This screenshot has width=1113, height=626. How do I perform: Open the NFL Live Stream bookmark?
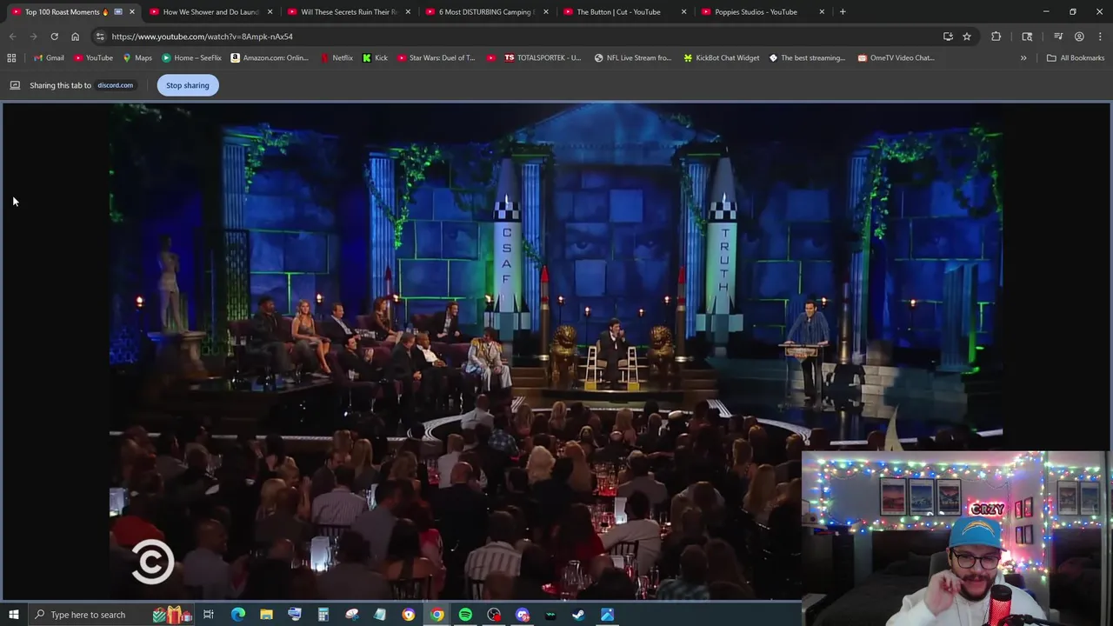[x=633, y=58]
